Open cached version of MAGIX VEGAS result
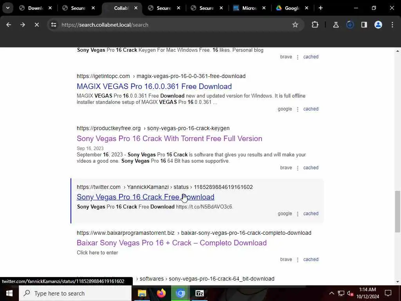Screen dimensions: 401x301 (311, 109)
